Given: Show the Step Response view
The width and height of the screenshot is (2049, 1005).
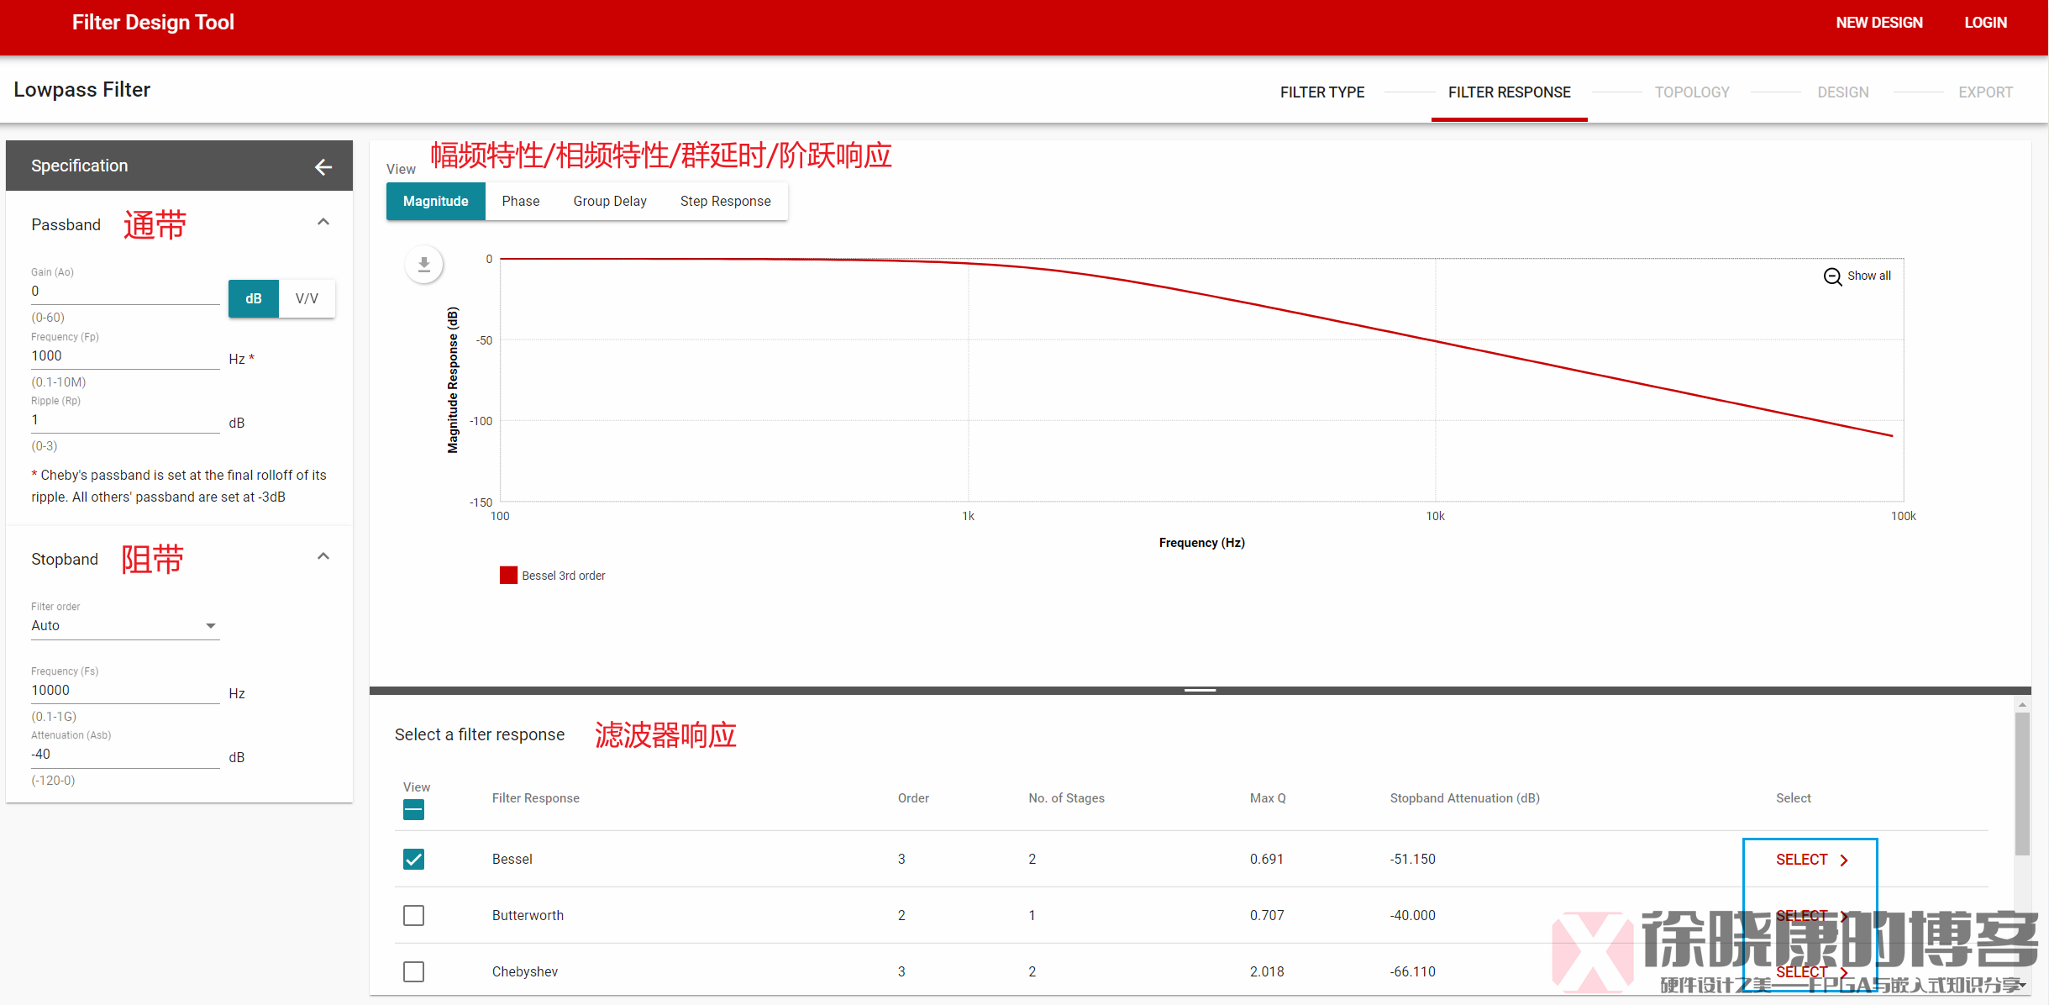Looking at the screenshot, I should pyautogui.click(x=725, y=202).
